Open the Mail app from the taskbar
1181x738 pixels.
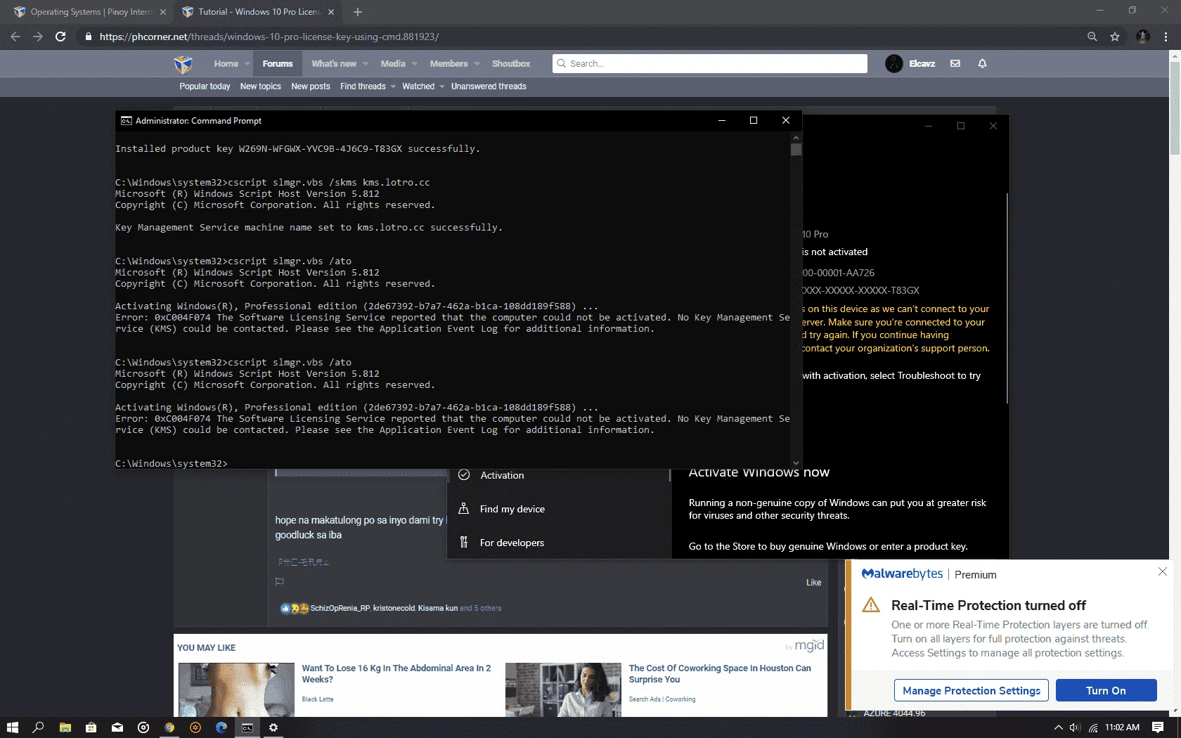coord(117,727)
